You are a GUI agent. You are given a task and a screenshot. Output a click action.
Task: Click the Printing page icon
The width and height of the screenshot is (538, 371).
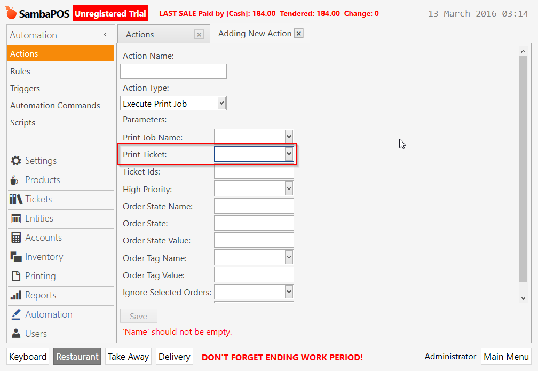(16, 276)
